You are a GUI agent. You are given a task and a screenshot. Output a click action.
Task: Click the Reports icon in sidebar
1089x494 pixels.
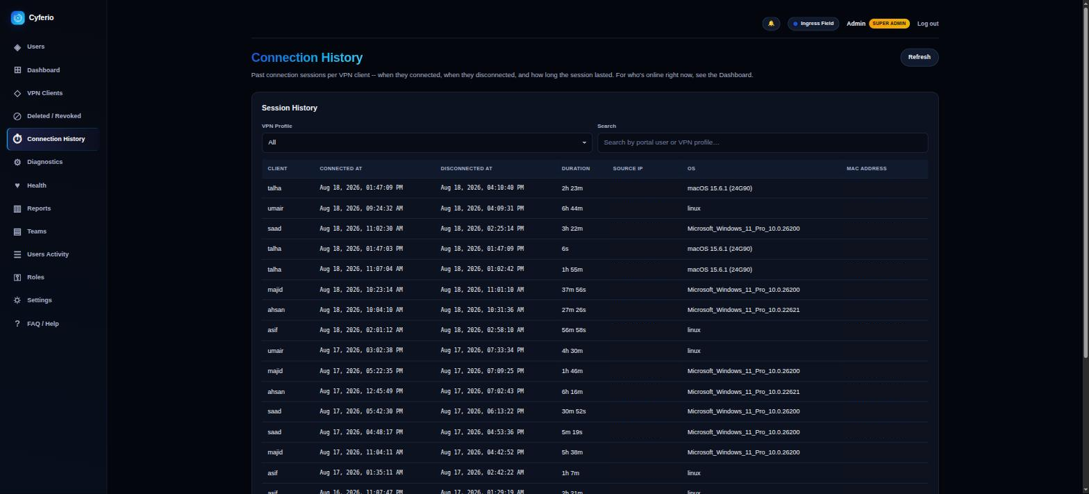[x=17, y=208]
